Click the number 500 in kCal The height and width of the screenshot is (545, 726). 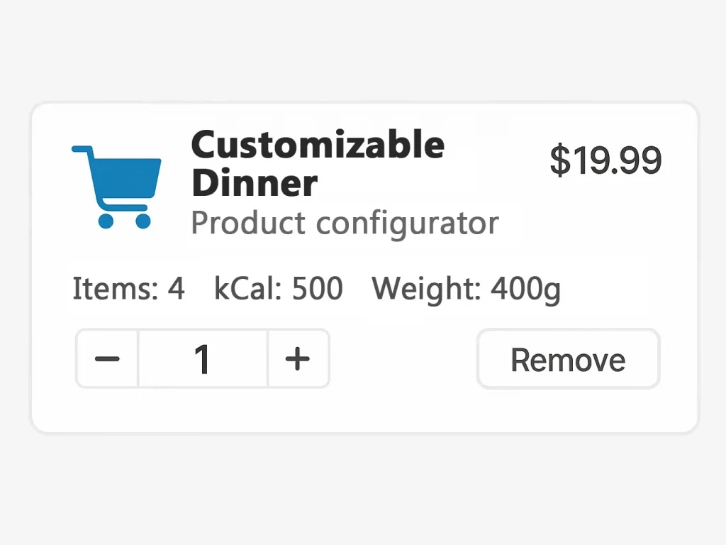[x=318, y=289]
